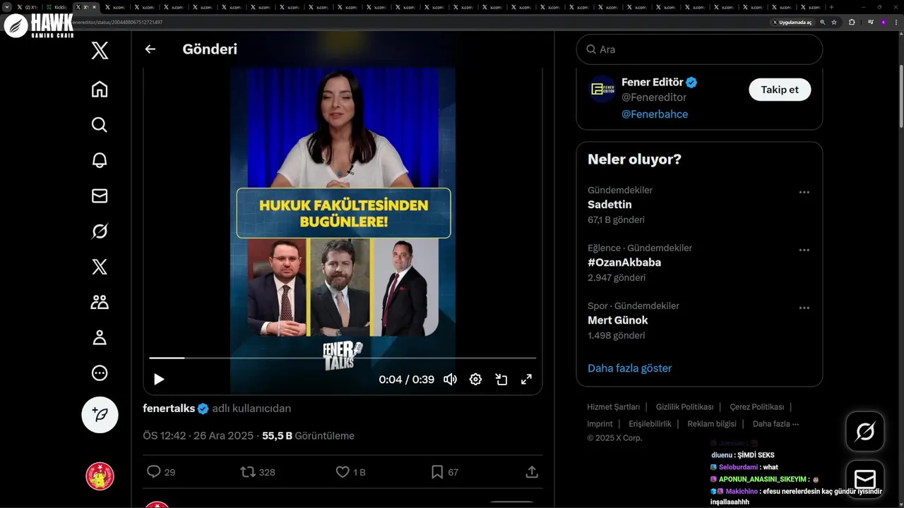Enable picture-in-picture for video

point(501,380)
